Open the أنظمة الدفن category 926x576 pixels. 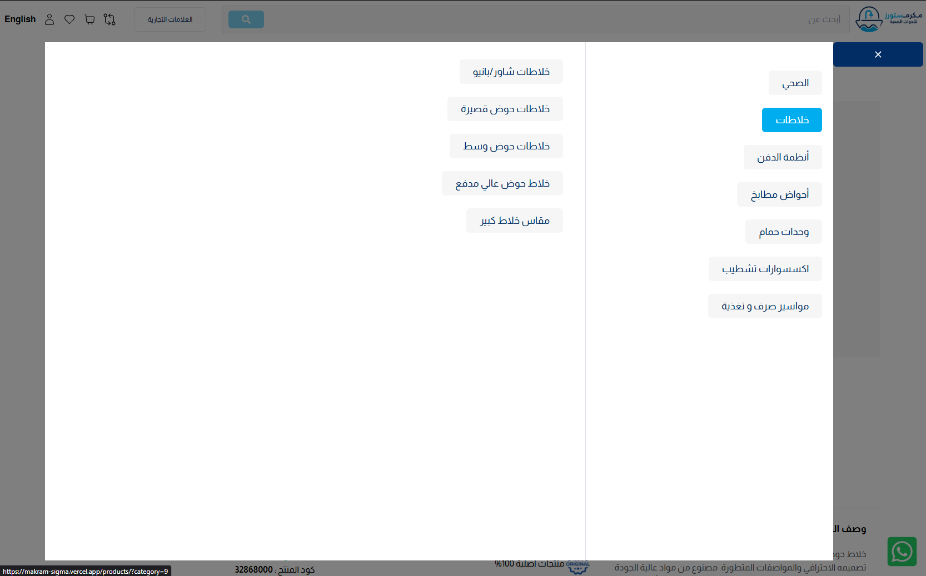[x=783, y=157]
